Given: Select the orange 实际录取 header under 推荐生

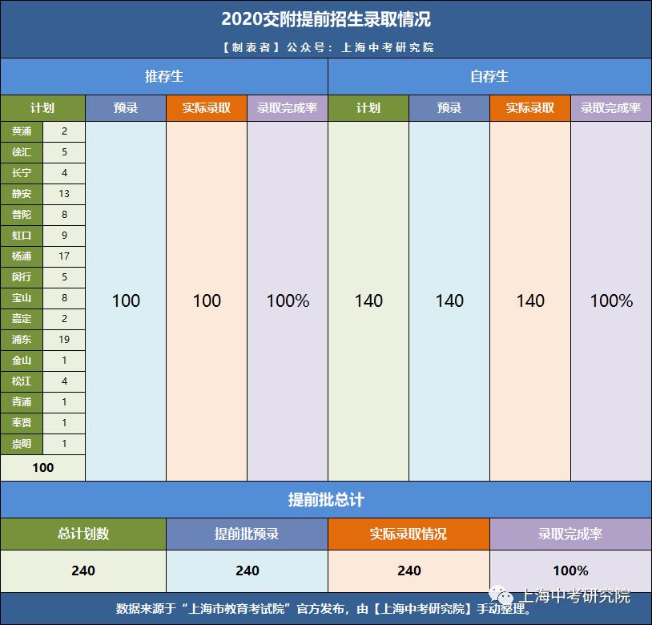Looking at the screenshot, I should (x=207, y=107).
